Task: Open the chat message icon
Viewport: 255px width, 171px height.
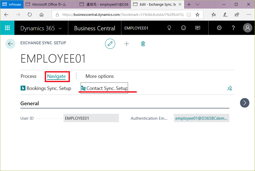Action: coord(198,28)
